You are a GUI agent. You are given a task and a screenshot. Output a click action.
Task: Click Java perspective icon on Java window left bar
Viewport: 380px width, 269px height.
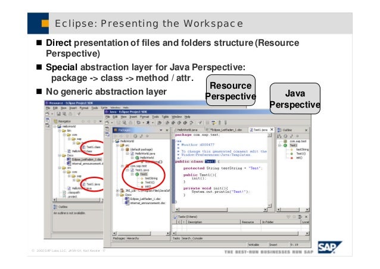pyautogui.click(x=107, y=134)
